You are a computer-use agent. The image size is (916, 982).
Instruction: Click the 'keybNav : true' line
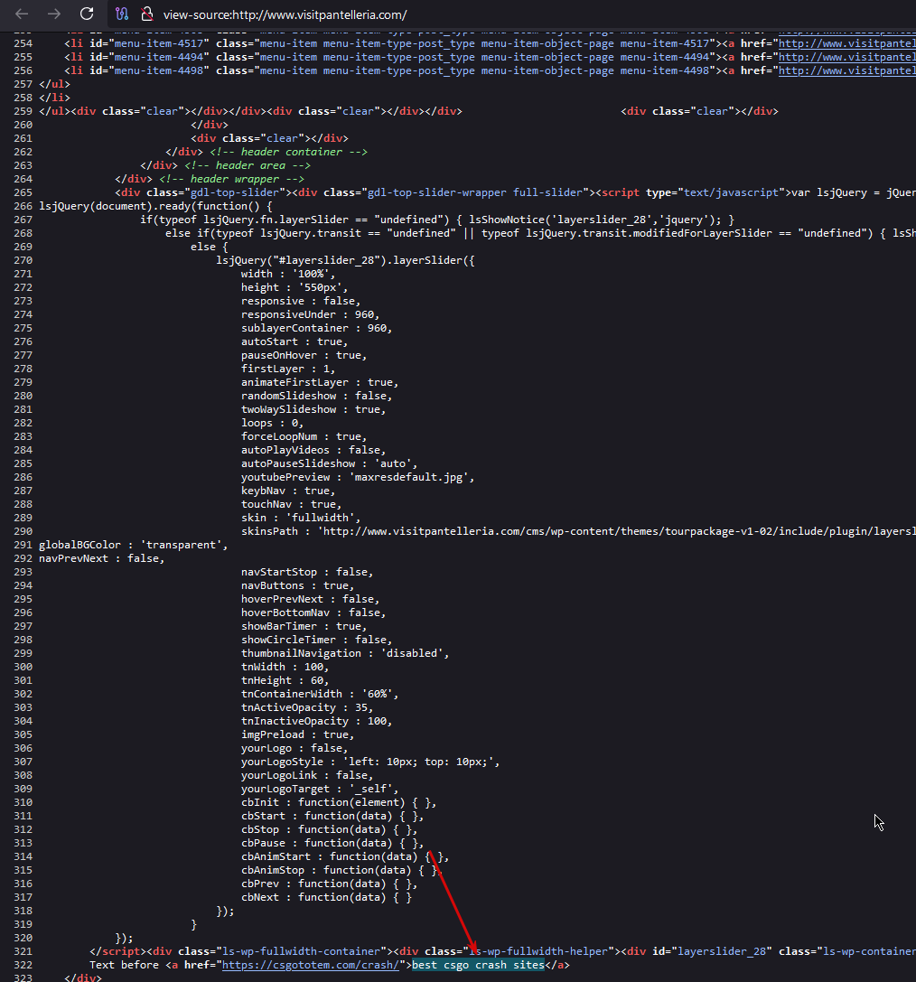[288, 491]
